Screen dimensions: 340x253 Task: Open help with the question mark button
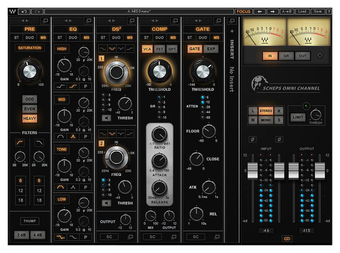[x=329, y=11]
